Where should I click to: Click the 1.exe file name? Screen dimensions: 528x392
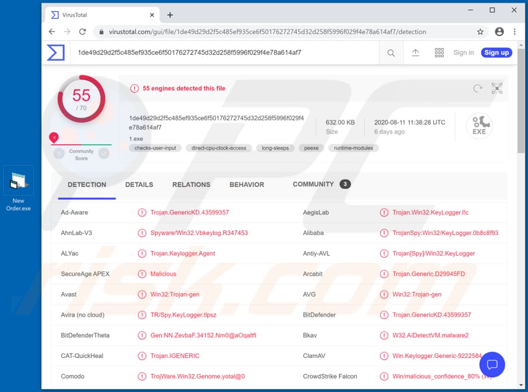[136, 139]
